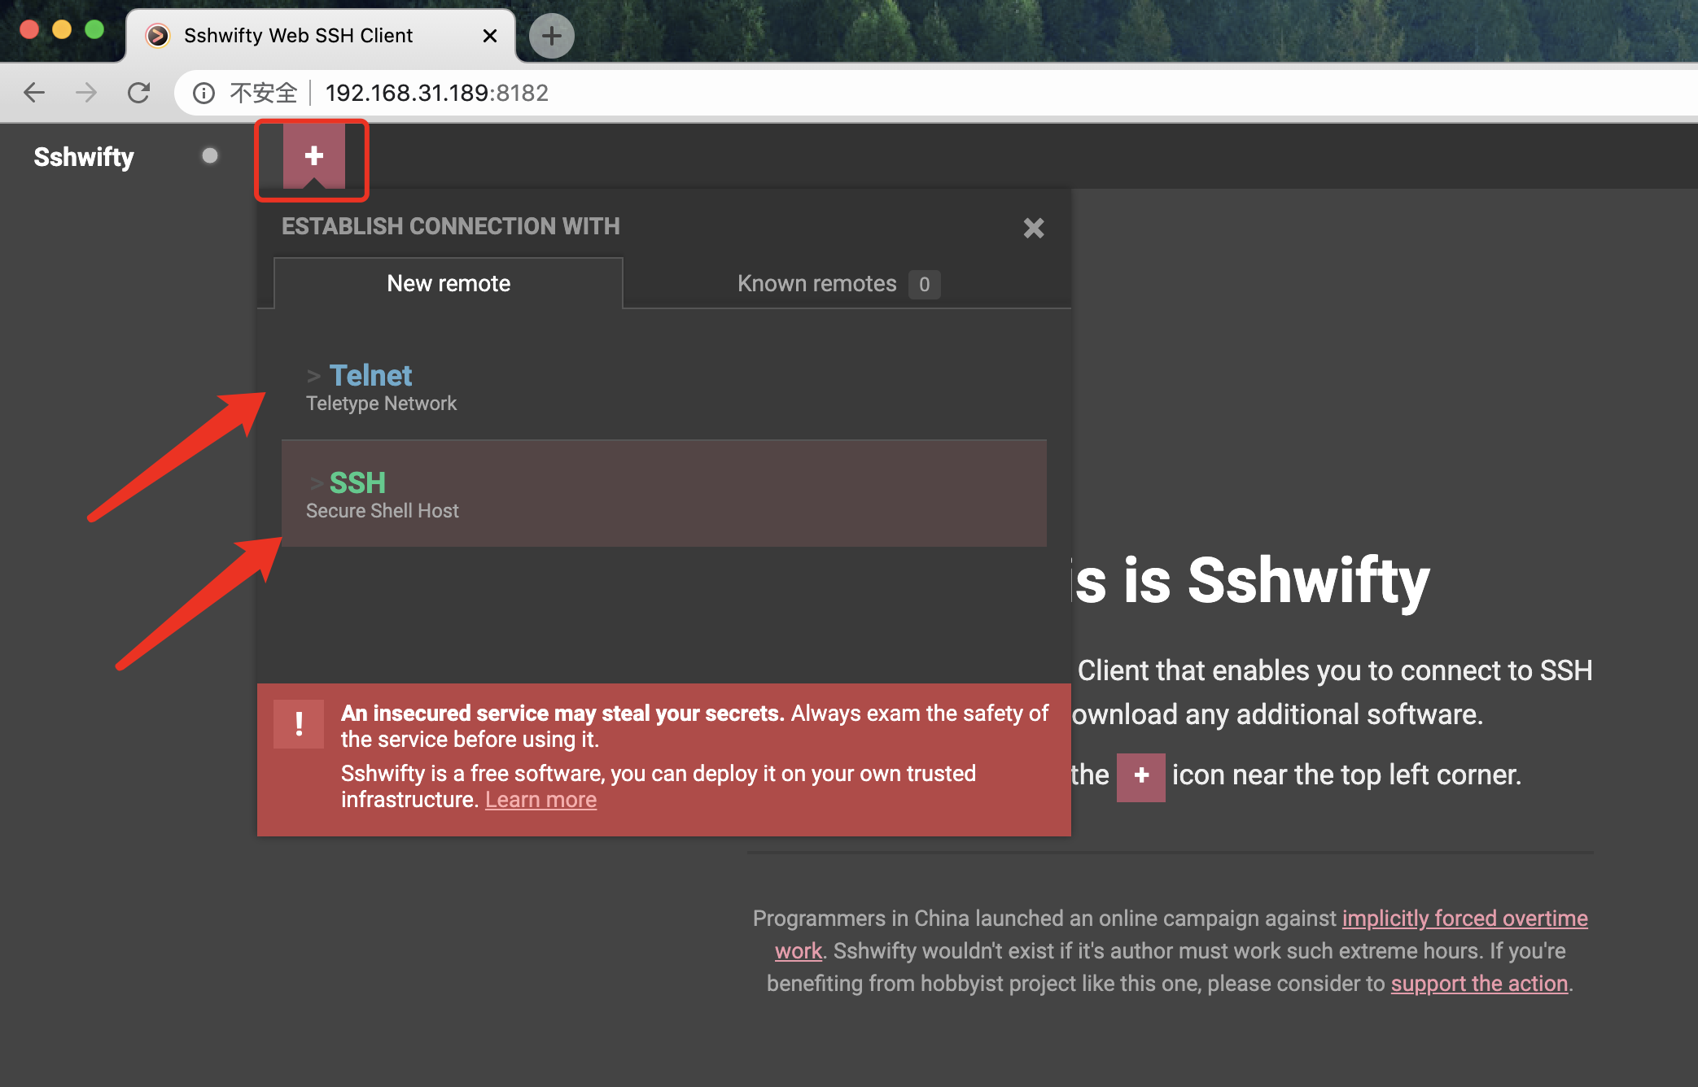Click the inline plus icon in text
The width and height of the screenshot is (1698, 1087).
click(1140, 776)
